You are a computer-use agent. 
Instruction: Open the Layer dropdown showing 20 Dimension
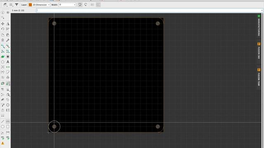[39, 5]
